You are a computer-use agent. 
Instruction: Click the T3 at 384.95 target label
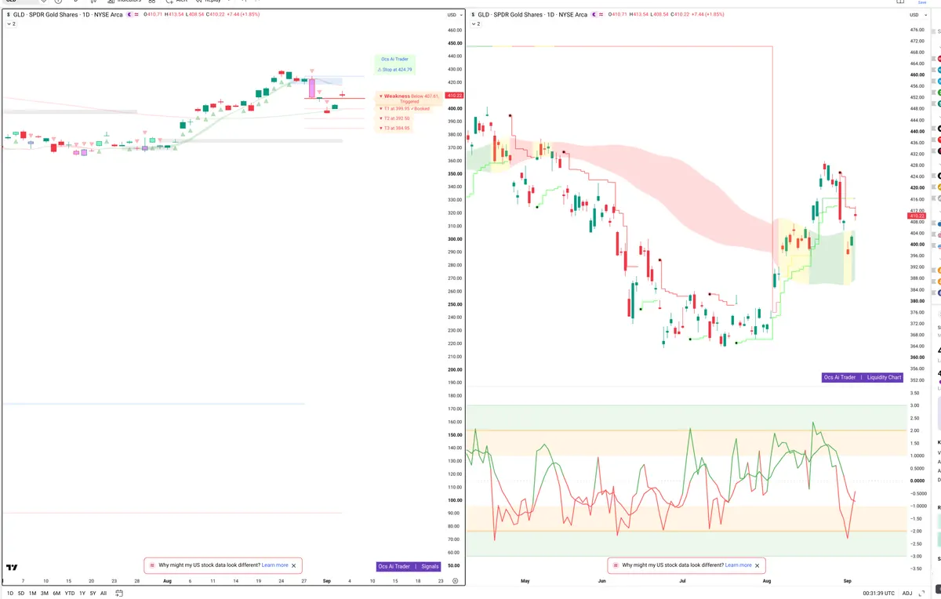(394, 128)
